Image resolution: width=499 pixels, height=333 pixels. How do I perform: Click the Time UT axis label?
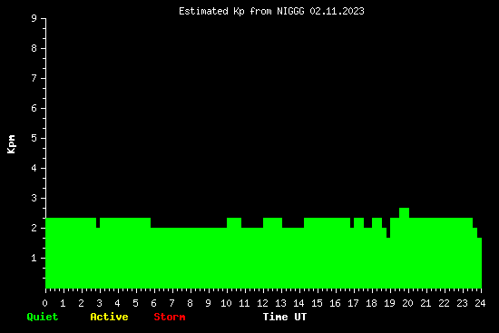click(285, 317)
